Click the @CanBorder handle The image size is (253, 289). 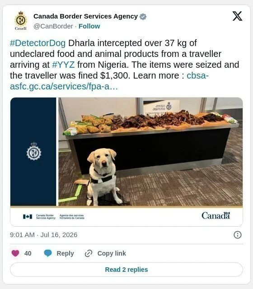click(53, 26)
